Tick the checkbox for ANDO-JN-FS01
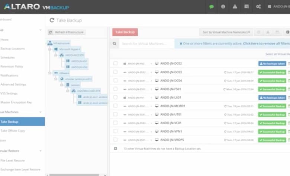This screenshot has width=290, height=176. click(x=115, y=89)
